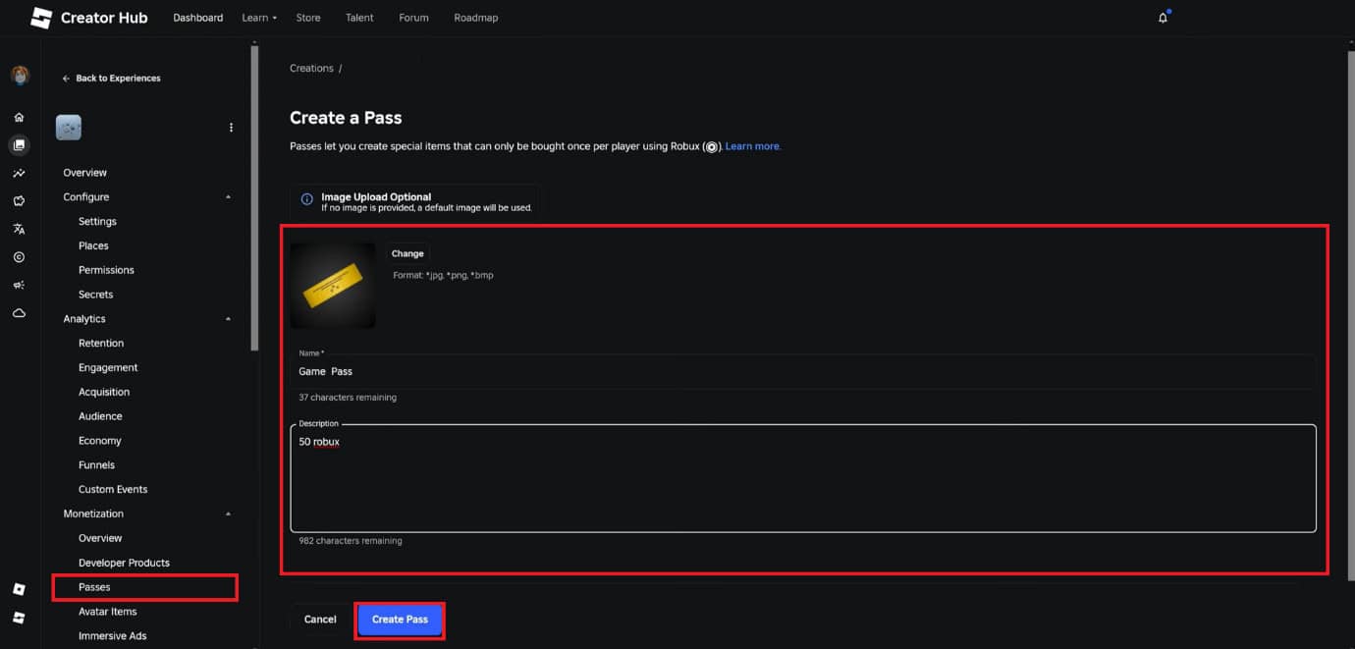This screenshot has height=649, width=1355.
Task: Follow the Learn more link
Action: [753, 146]
